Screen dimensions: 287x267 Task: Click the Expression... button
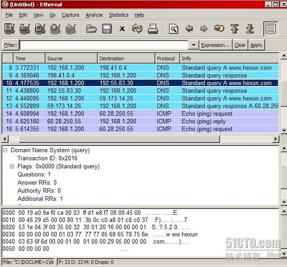tap(215, 45)
